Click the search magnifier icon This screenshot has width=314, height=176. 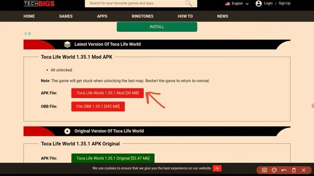coord(188,3)
